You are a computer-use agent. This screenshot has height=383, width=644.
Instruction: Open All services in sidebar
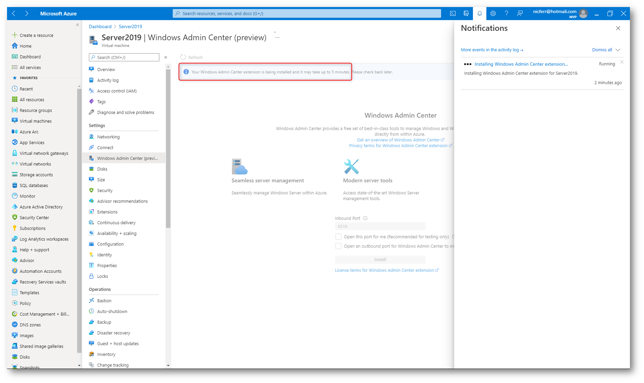click(x=30, y=67)
